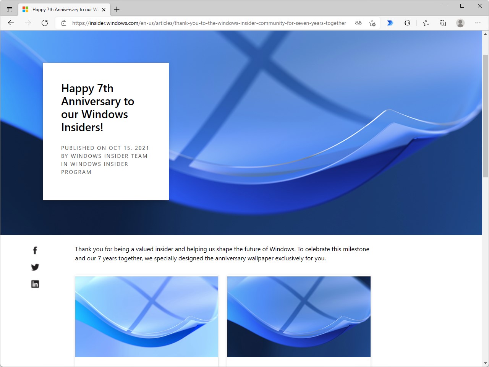
Task: Share the article on Twitter
Action: point(35,267)
